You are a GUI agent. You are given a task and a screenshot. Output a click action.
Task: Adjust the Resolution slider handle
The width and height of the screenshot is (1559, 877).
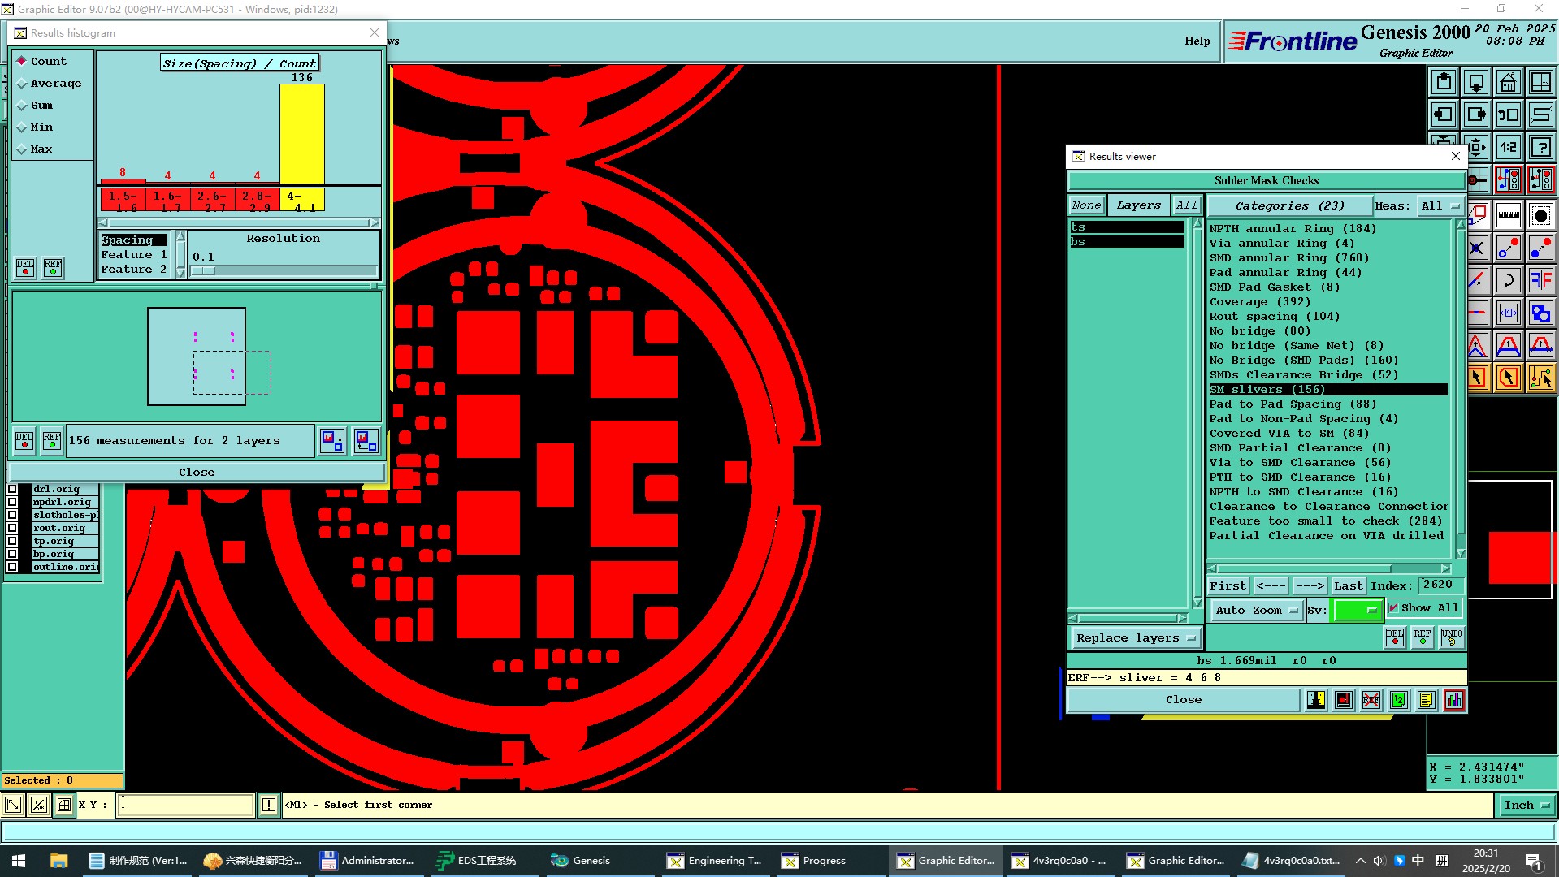coord(203,270)
